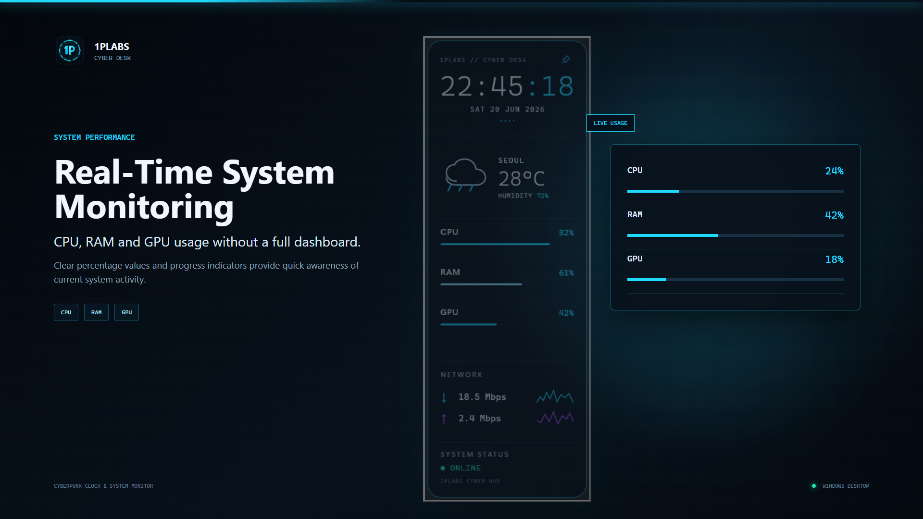
Task: Click the SAT 20 JUN 2026 date
Action: pyautogui.click(x=507, y=110)
